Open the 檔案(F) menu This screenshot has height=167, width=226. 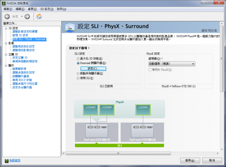click(8, 9)
